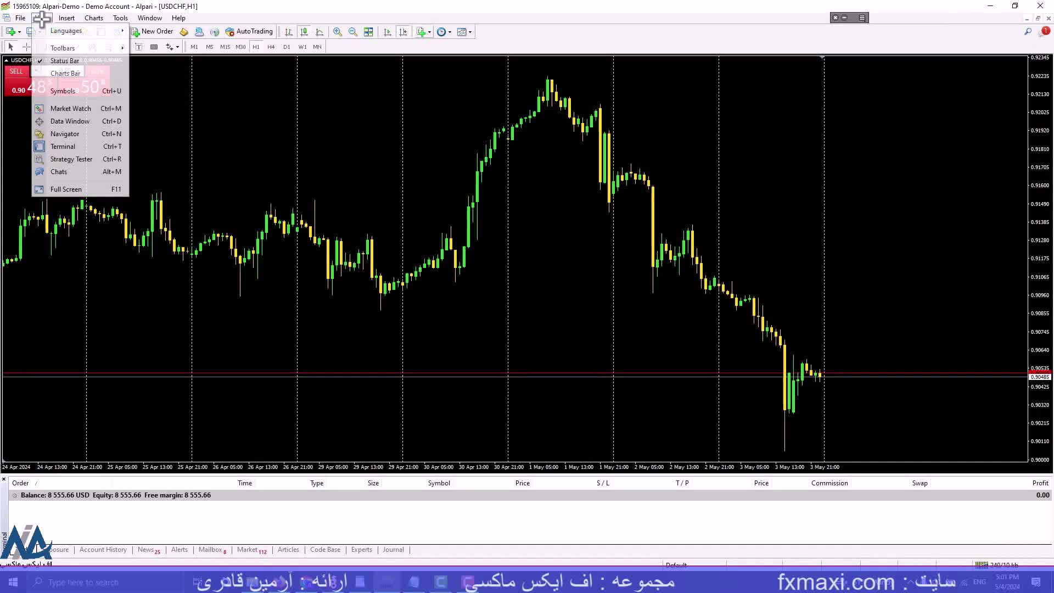The height and width of the screenshot is (593, 1054).
Task: Open Market Watch from View menu
Action: [x=71, y=109]
